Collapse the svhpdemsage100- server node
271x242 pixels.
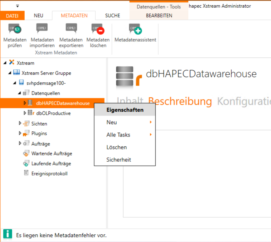pos(15,83)
